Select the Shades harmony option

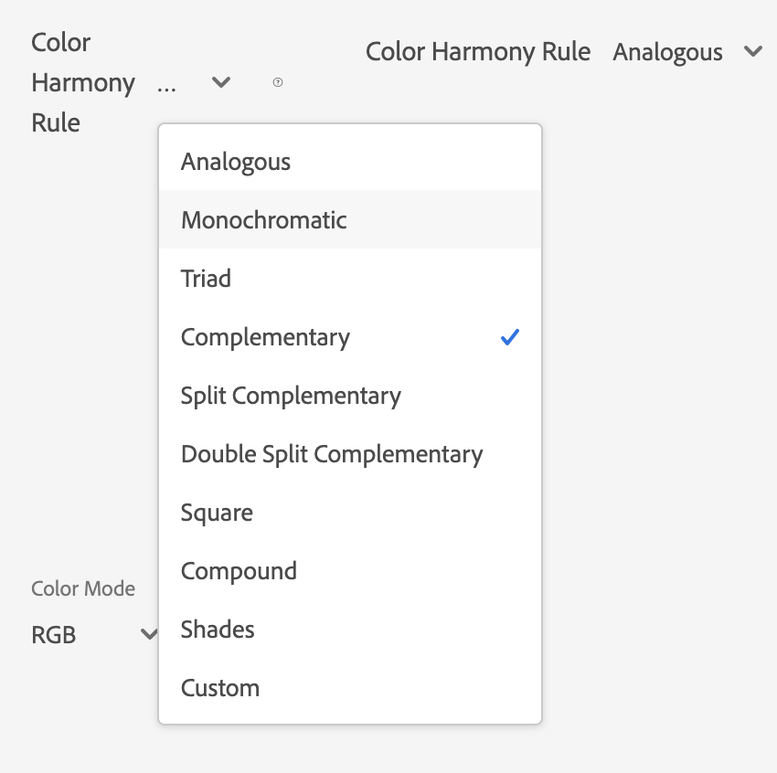point(218,630)
